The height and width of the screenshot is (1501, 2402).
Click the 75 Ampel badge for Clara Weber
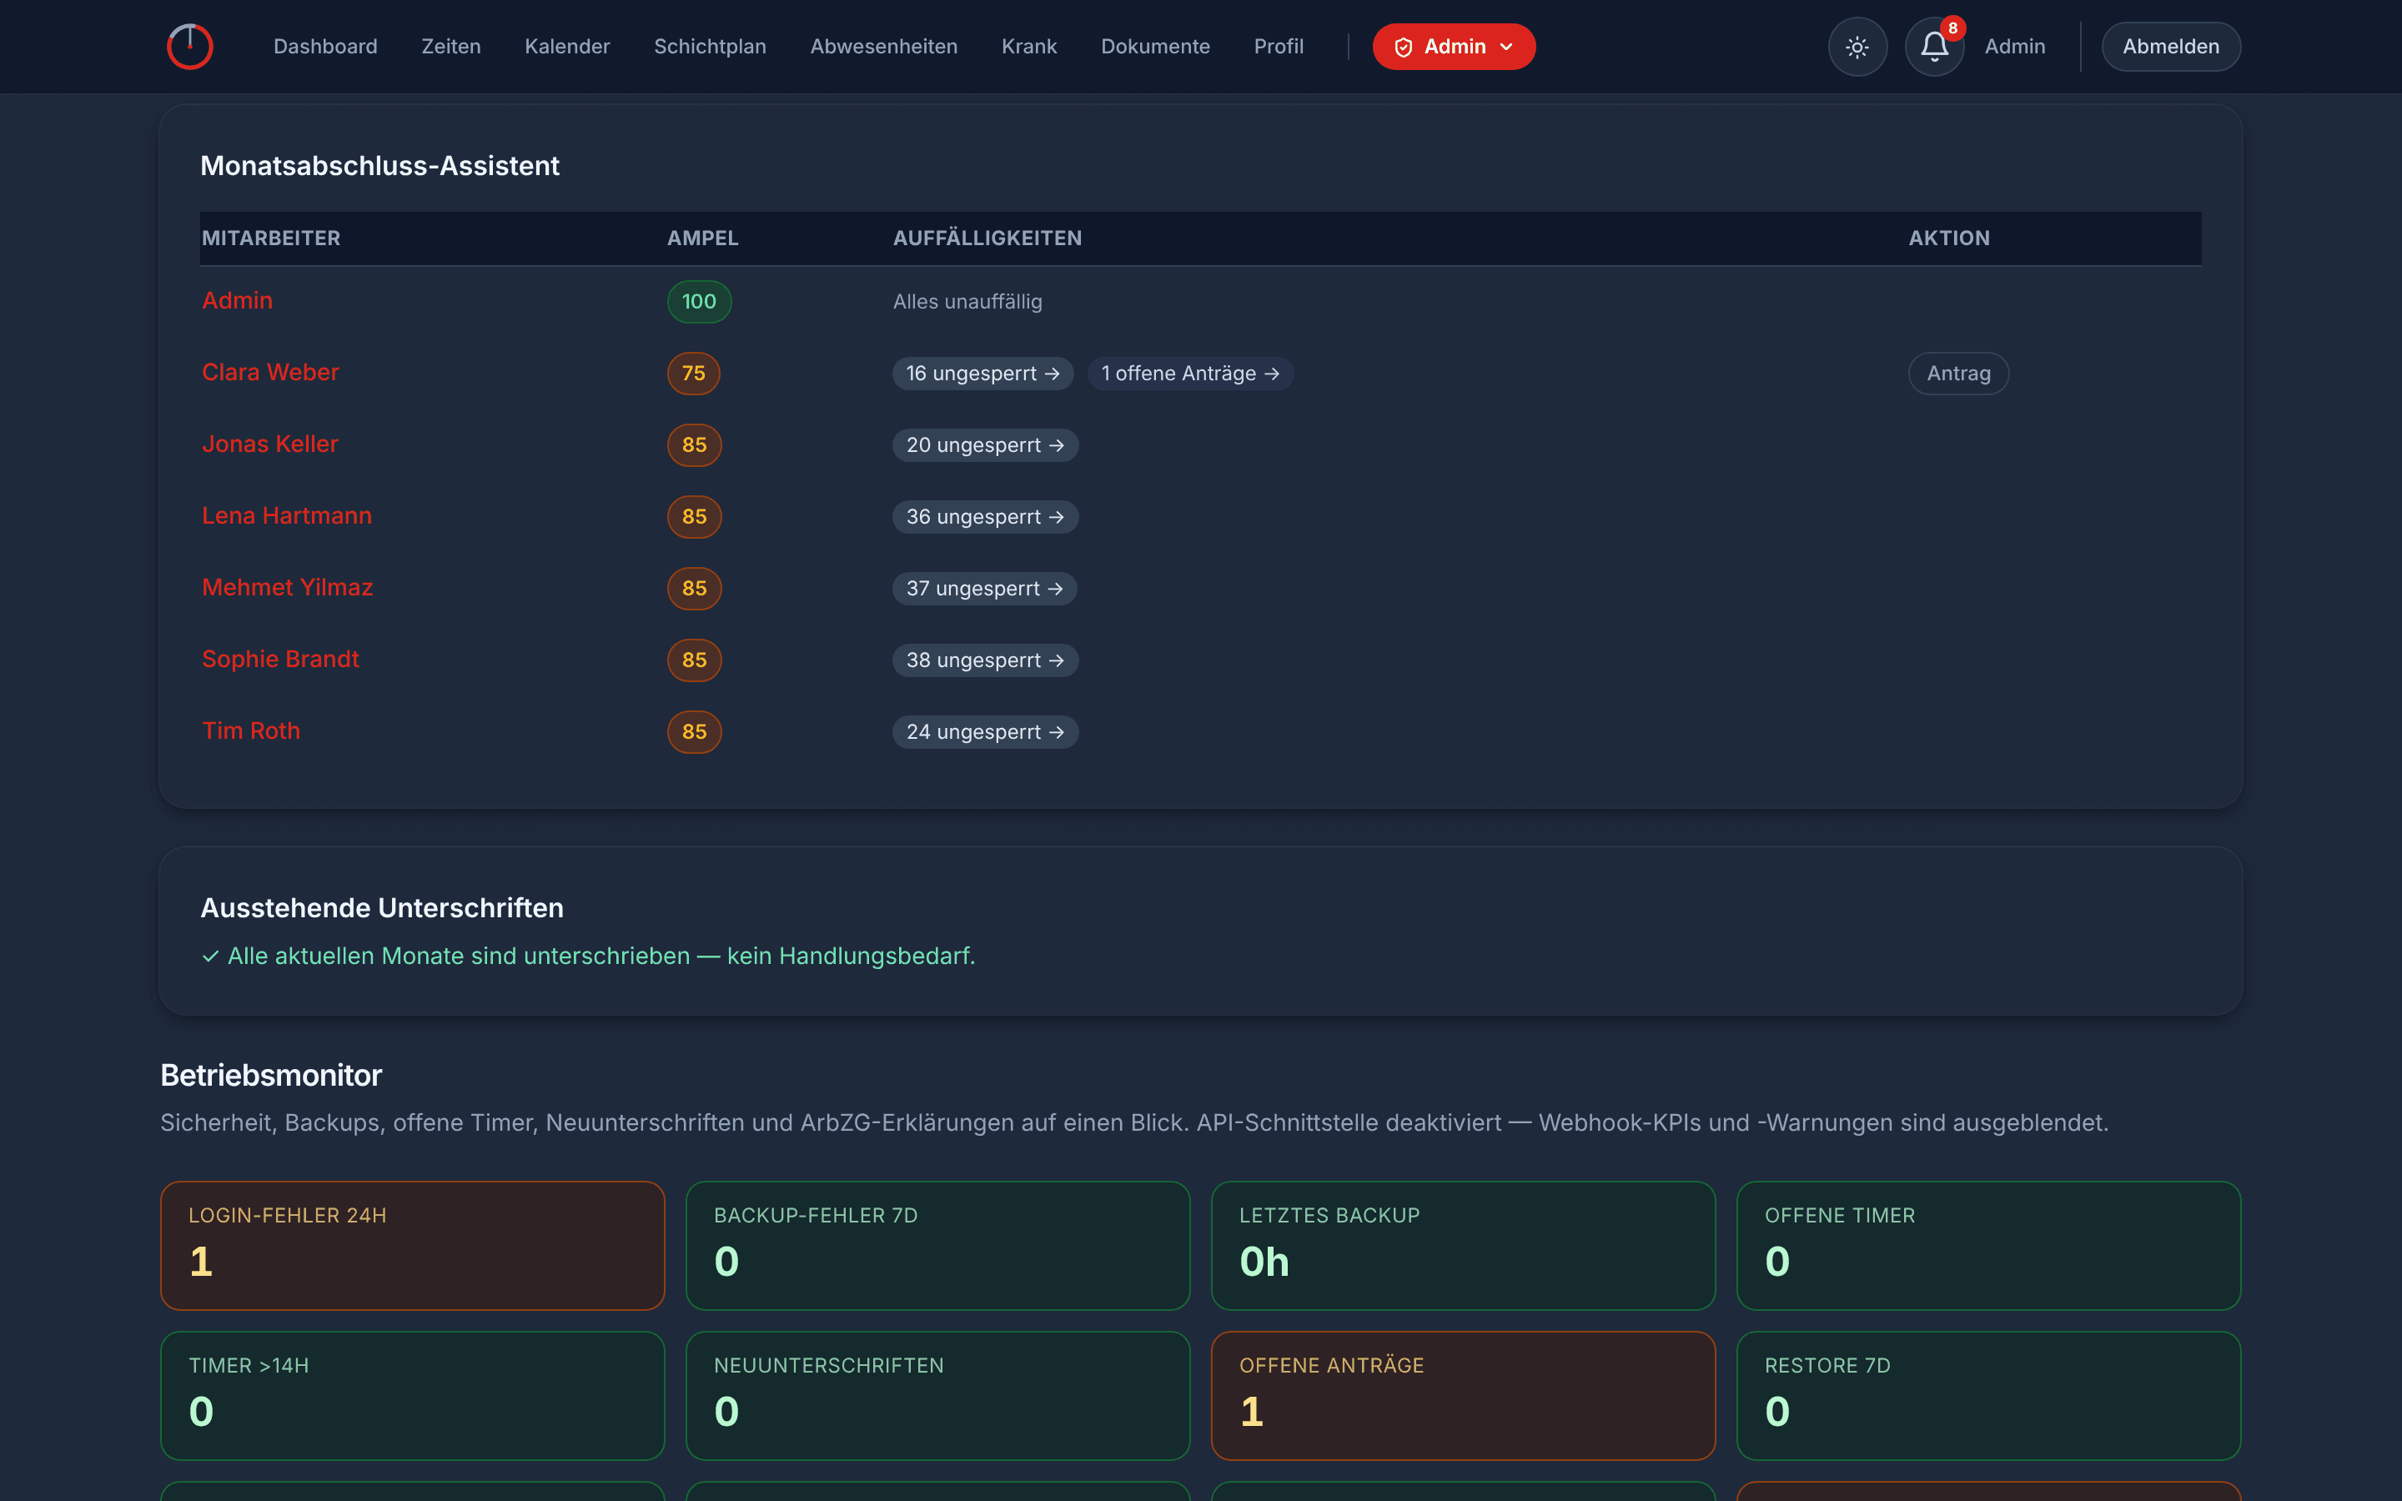[694, 374]
